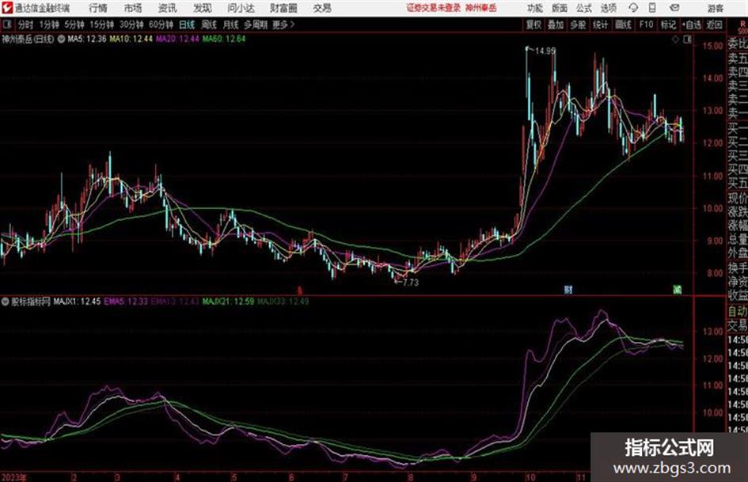
Task: Switch to 分时 period tab
Action: [x=26, y=25]
